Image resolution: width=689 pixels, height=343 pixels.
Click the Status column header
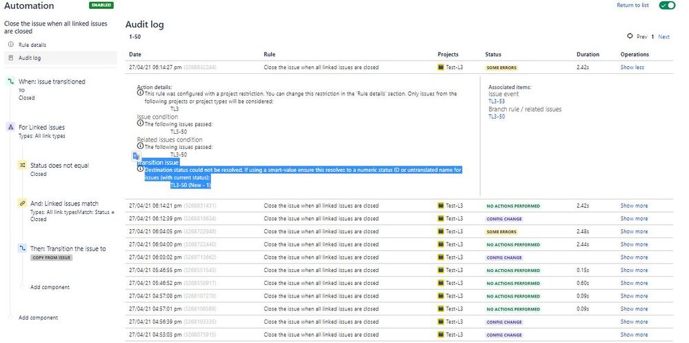[493, 55]
